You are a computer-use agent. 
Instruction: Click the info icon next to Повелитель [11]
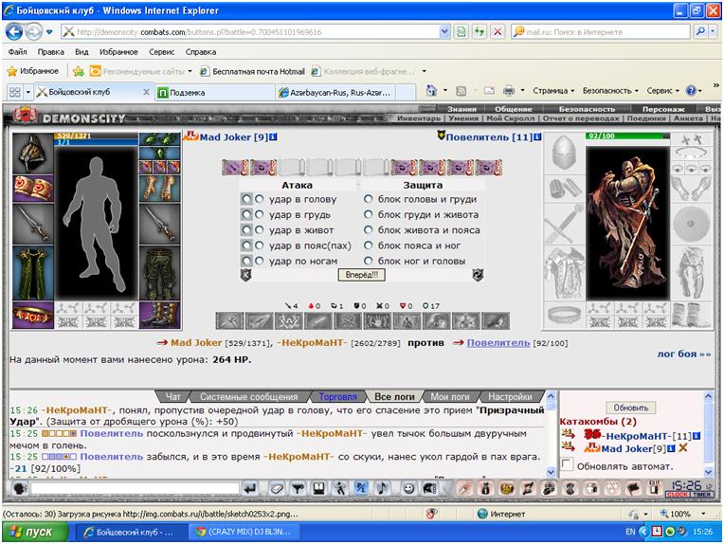(x=537, y=137)
